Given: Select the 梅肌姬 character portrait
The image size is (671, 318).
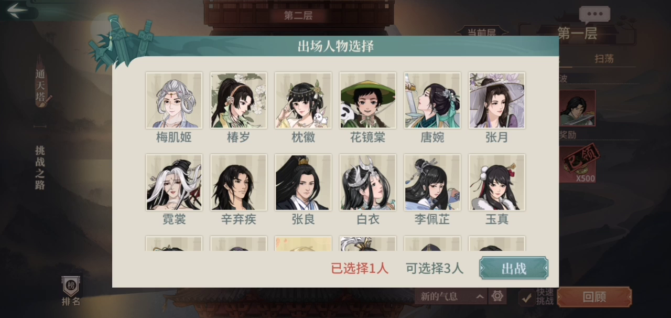Looking at the screenshot, I should pos(174,100).
